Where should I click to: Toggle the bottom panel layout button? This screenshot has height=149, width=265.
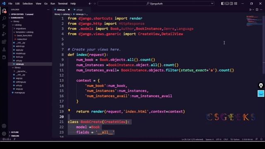[227, 4]
